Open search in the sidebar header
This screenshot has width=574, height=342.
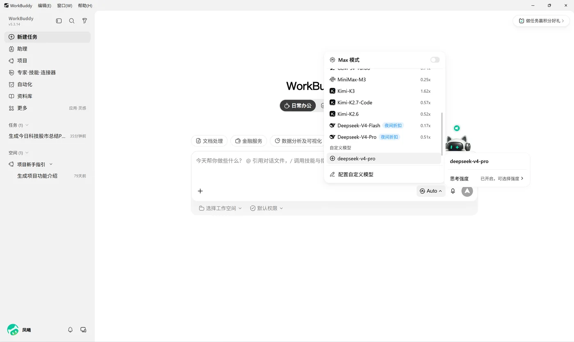click(72, 21)
